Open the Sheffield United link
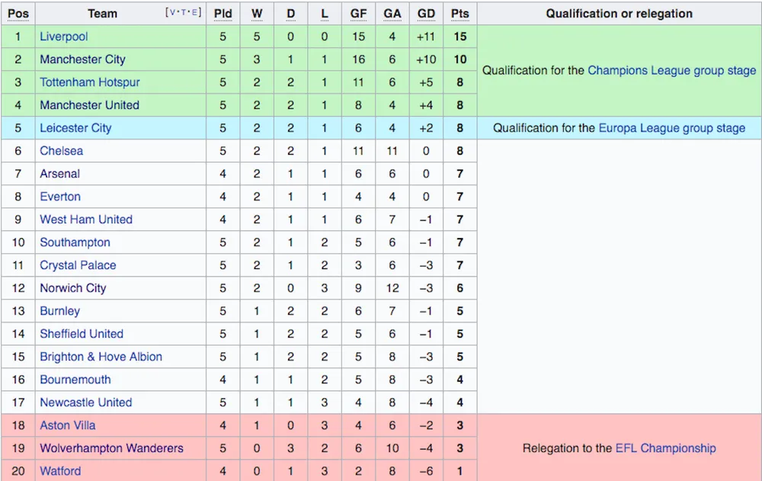The image size is (762, 481). click(x=82, y=334)
